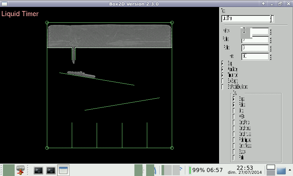Enable drawing of Joints
The image size is (293, 176).
(x=234, y=110)
